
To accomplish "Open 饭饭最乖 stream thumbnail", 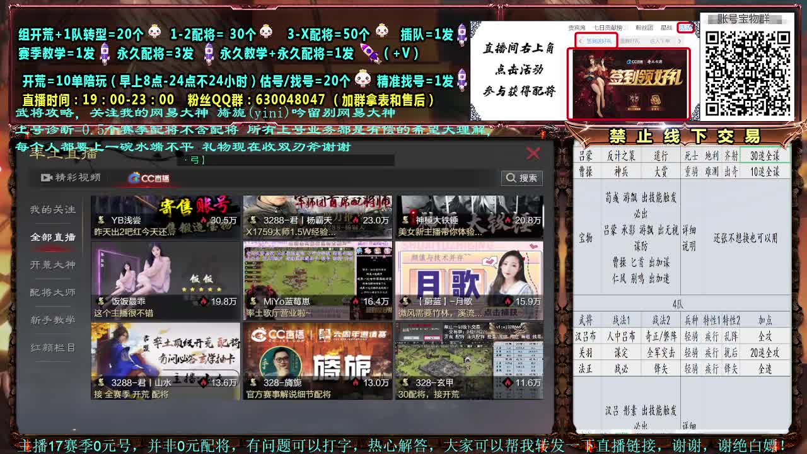I will 166,281.
